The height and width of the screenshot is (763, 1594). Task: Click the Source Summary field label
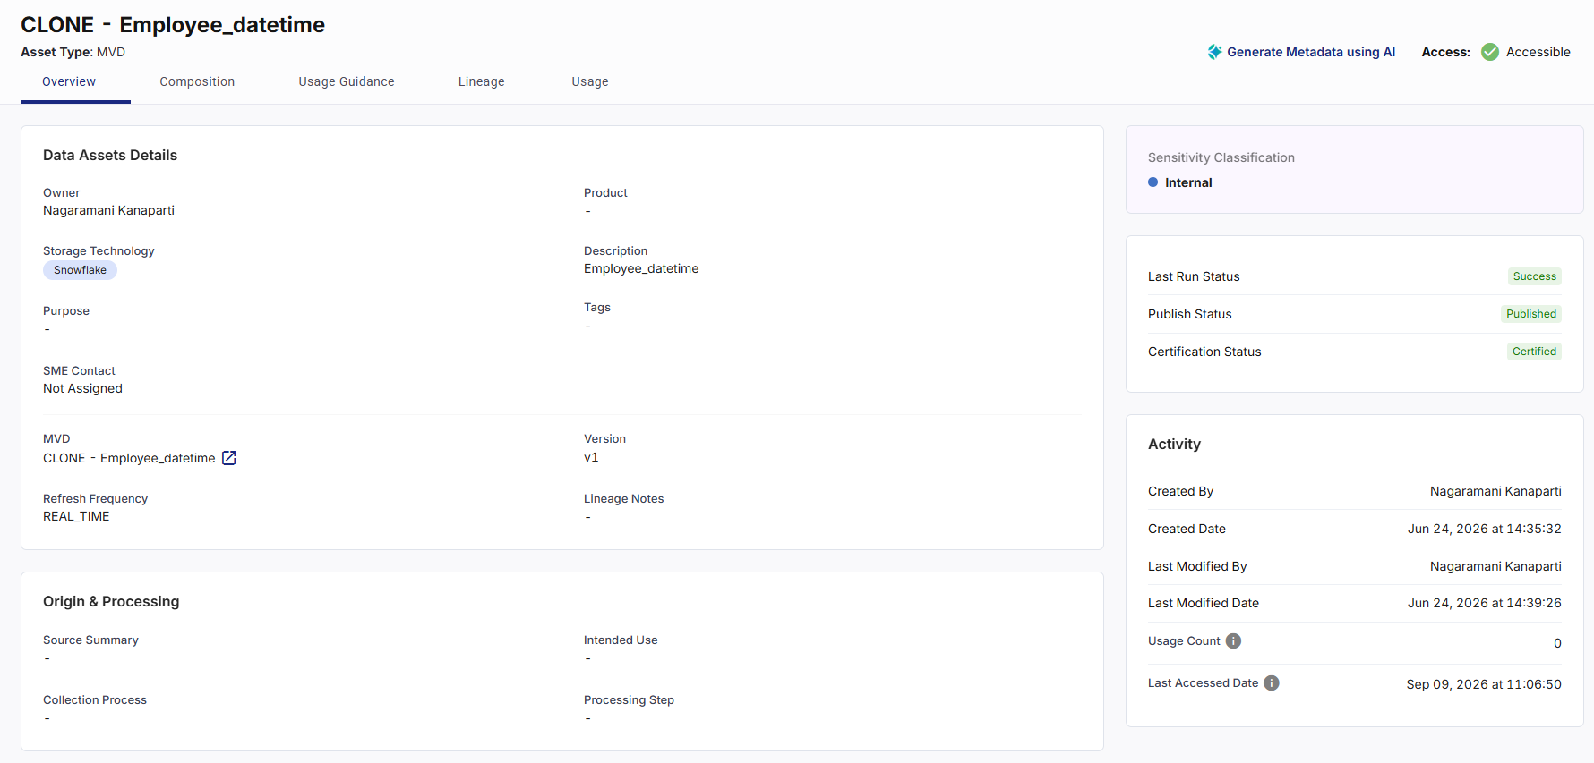pos(90,640)
